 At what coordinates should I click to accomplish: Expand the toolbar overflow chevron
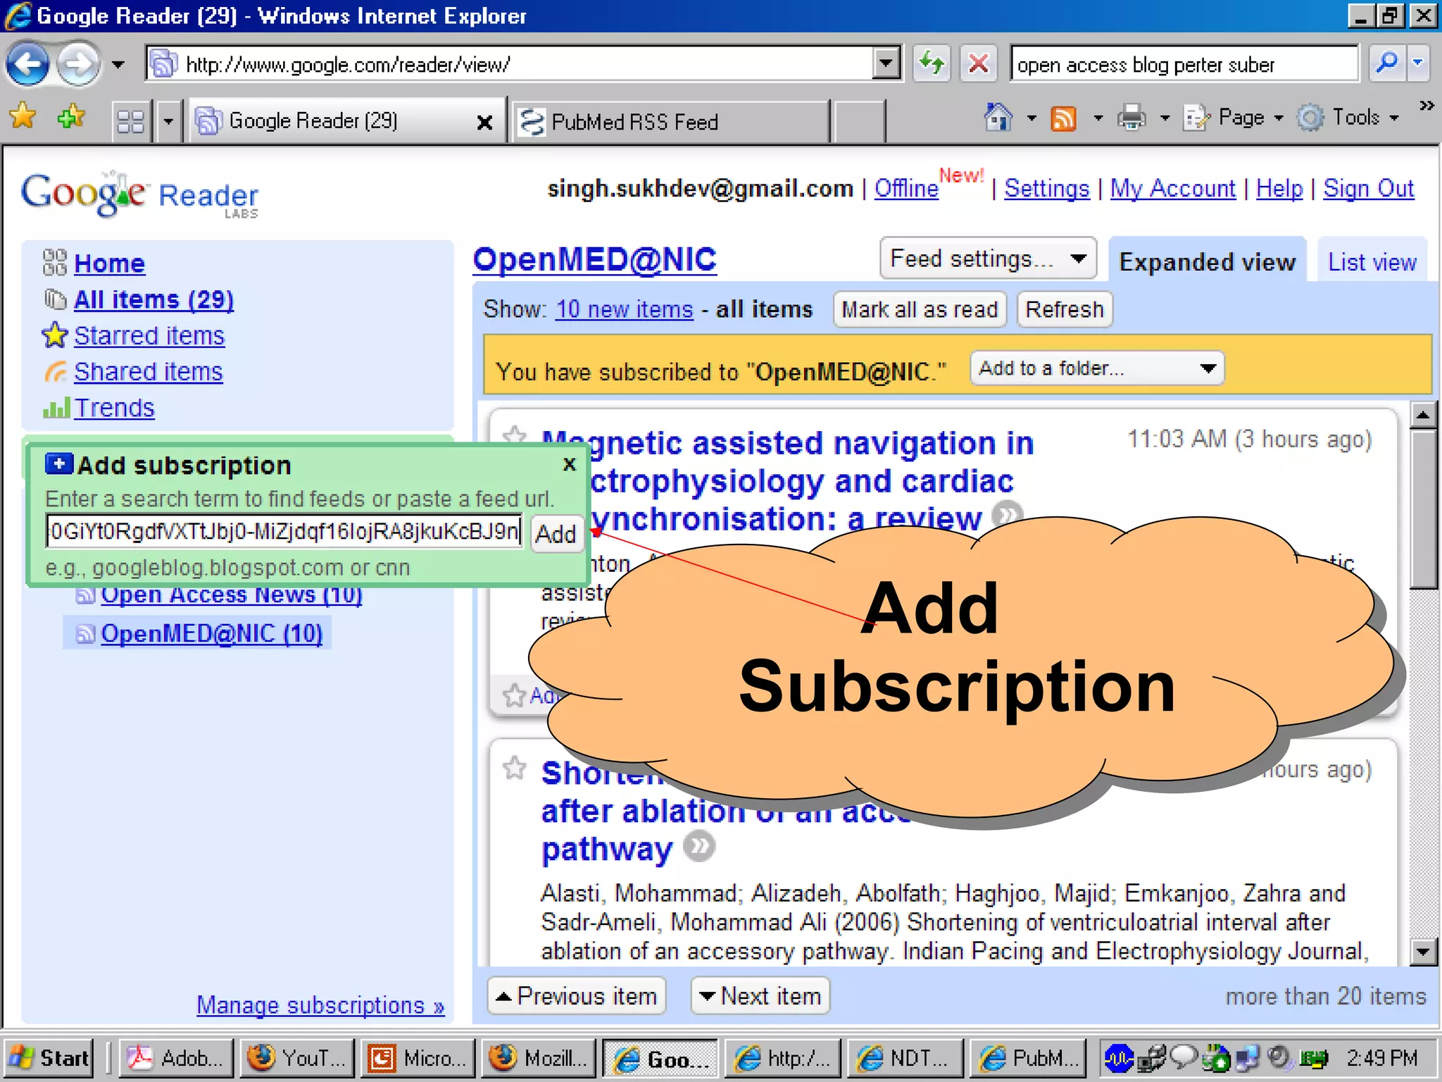[x=1427, y=106]
